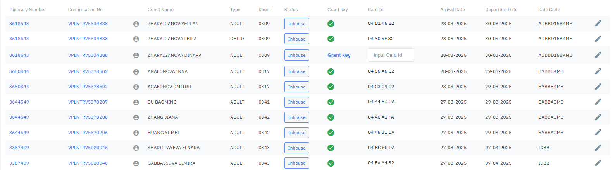
Task: Click Grant key for ZHARYLGANOVA DINARA
Action: tap(339, 55)
